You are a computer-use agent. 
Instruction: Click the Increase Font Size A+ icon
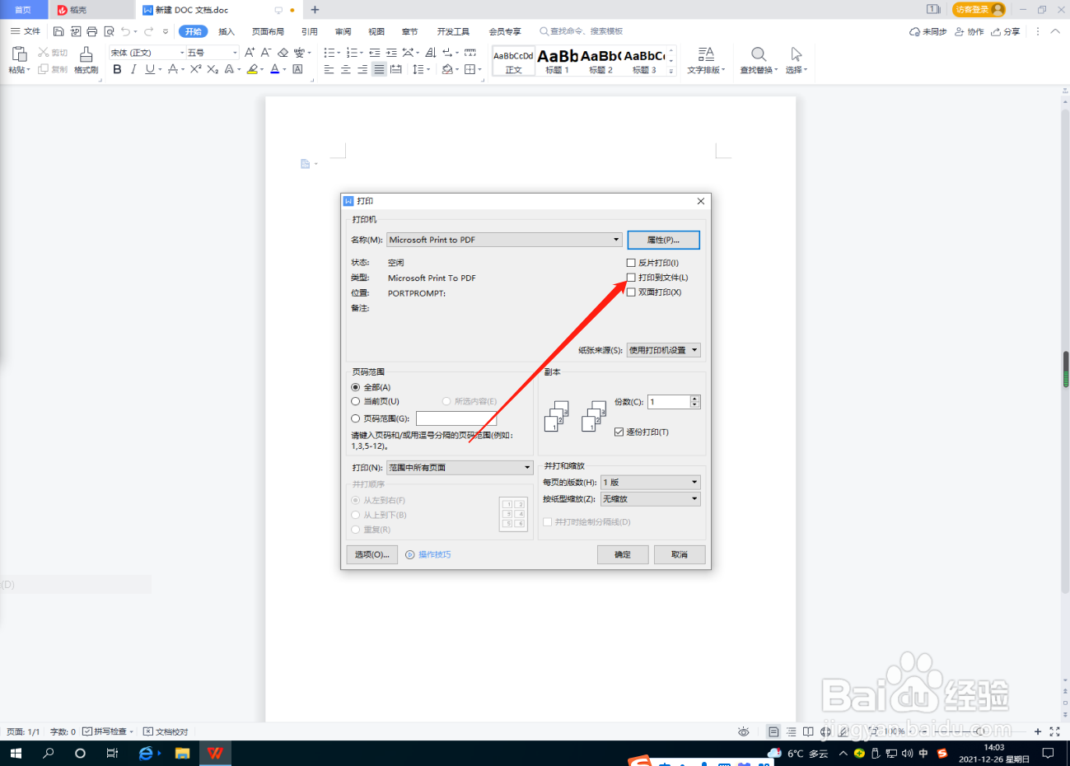pos(250,53)
